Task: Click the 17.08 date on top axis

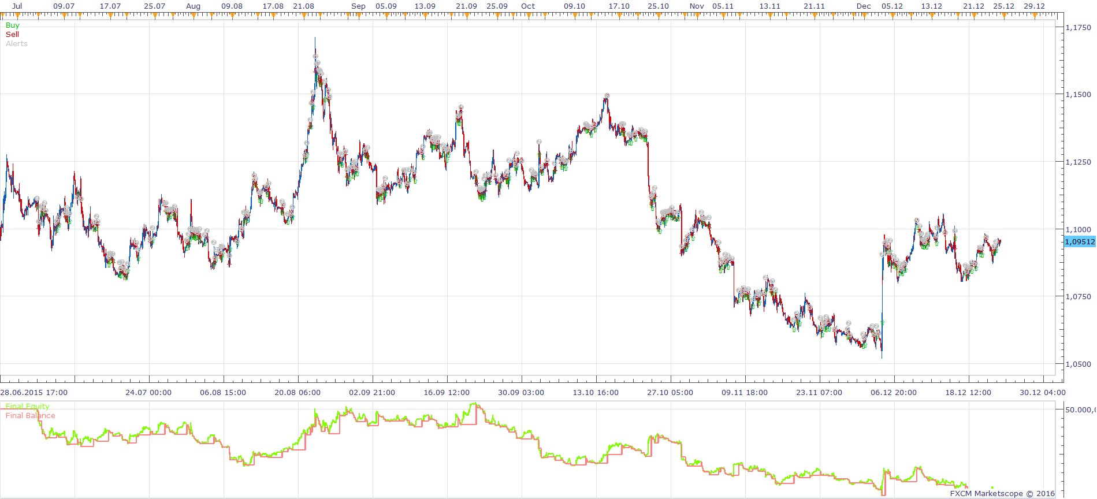Action: pyautogui.click(x=273, y=6)
